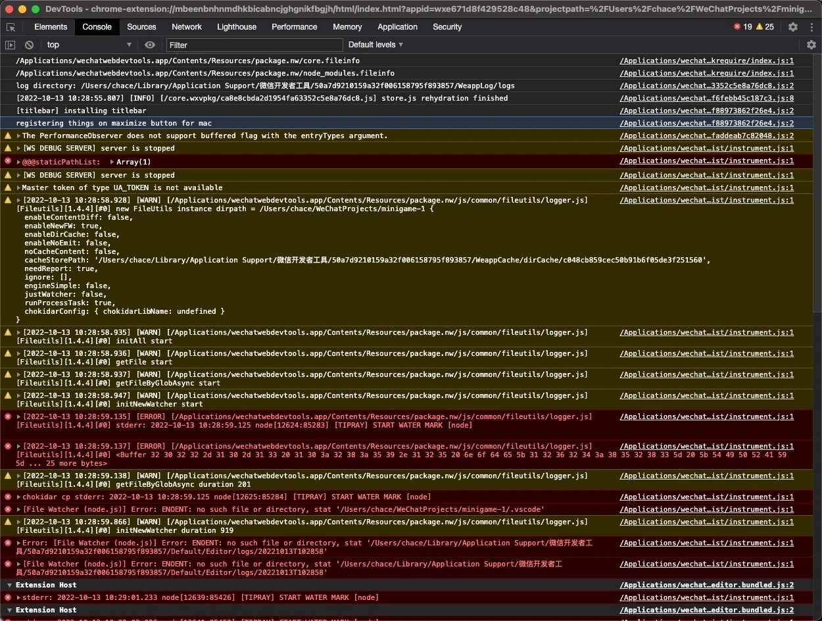Select the Console tab
Screen dimensions: 822x621
[x=97, y=27]
